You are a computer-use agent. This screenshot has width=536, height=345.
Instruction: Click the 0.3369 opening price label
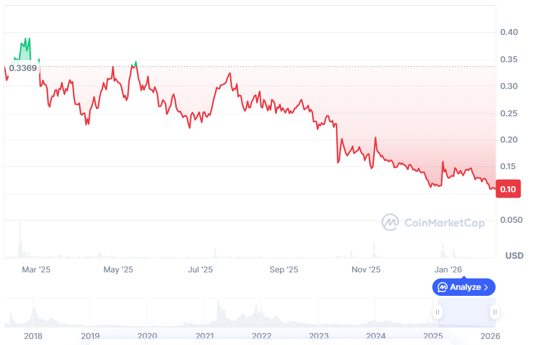click(23, 68)
